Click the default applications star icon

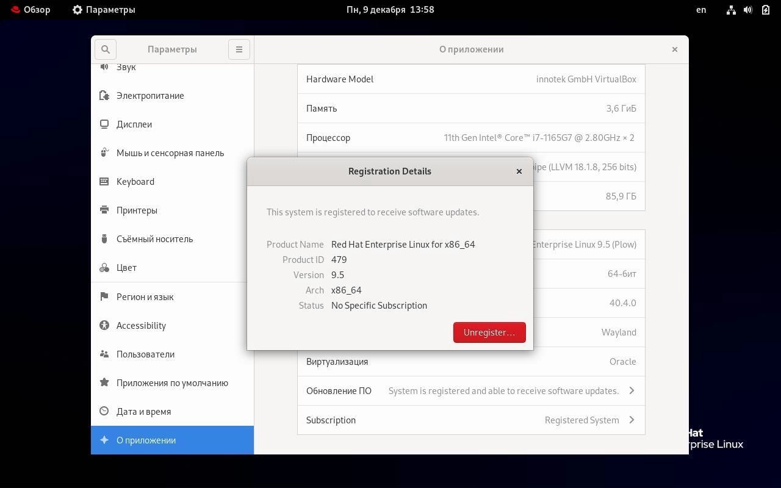click(x=104, y=382)
